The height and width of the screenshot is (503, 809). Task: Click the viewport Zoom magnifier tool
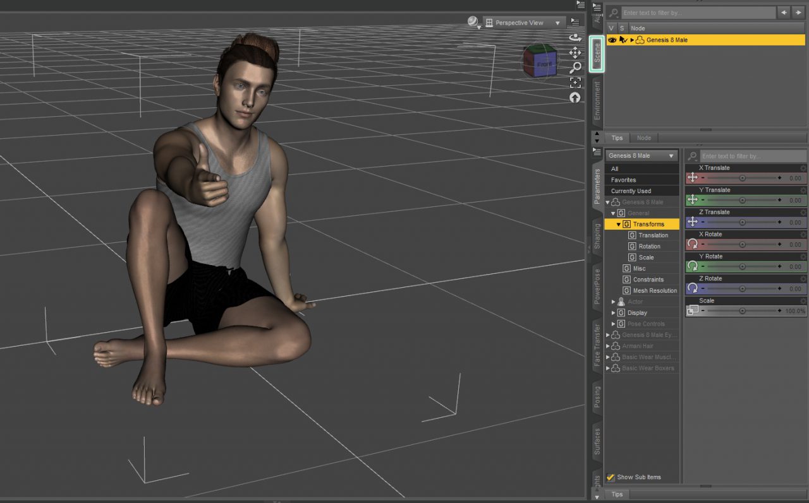click(575, 68)
